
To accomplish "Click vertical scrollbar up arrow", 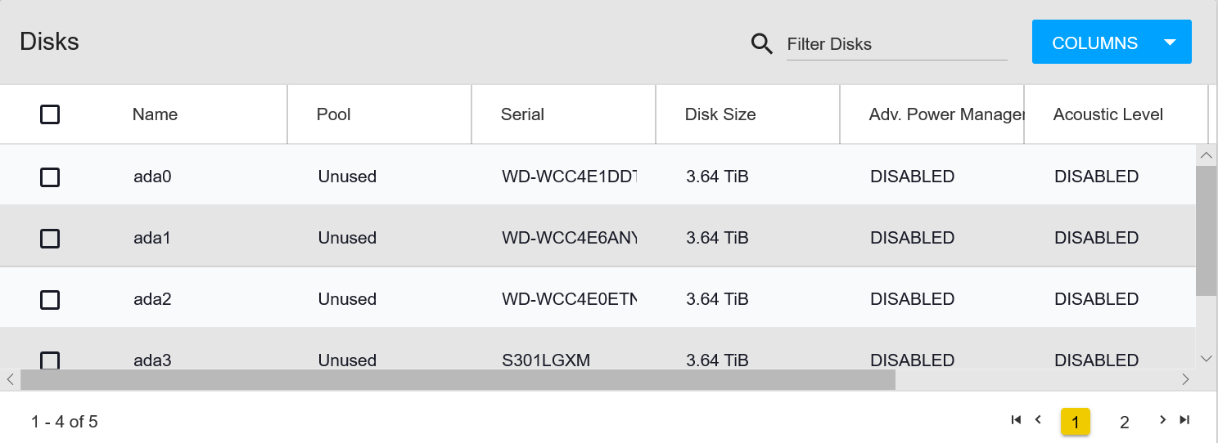I will tap(1206, 154).
